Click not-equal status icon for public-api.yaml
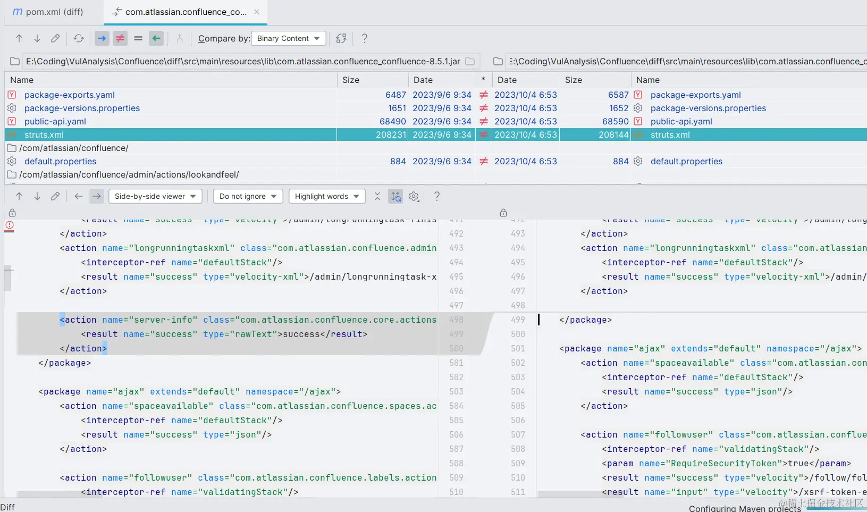This screenshot has height=512, width=867. tap(484, 121)
